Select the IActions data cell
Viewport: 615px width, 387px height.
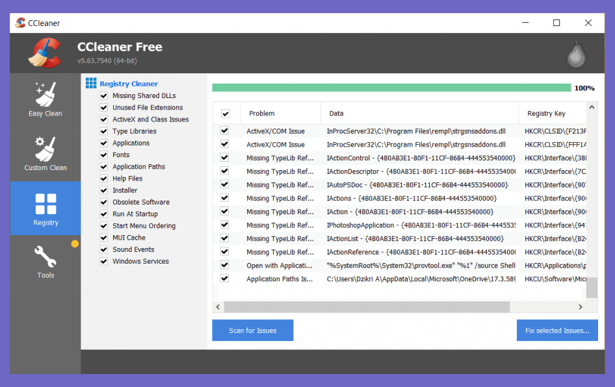pyautogui.click(x=412, y=198)
